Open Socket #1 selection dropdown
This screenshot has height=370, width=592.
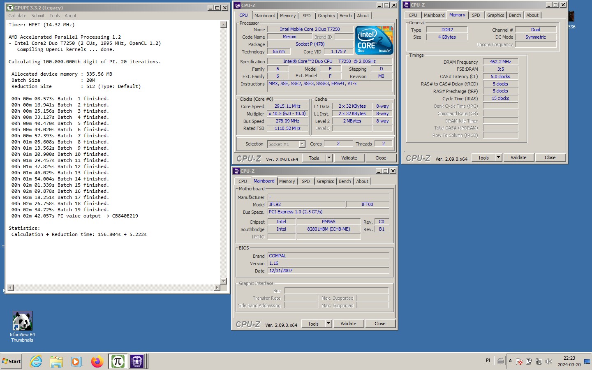(302, 144)
